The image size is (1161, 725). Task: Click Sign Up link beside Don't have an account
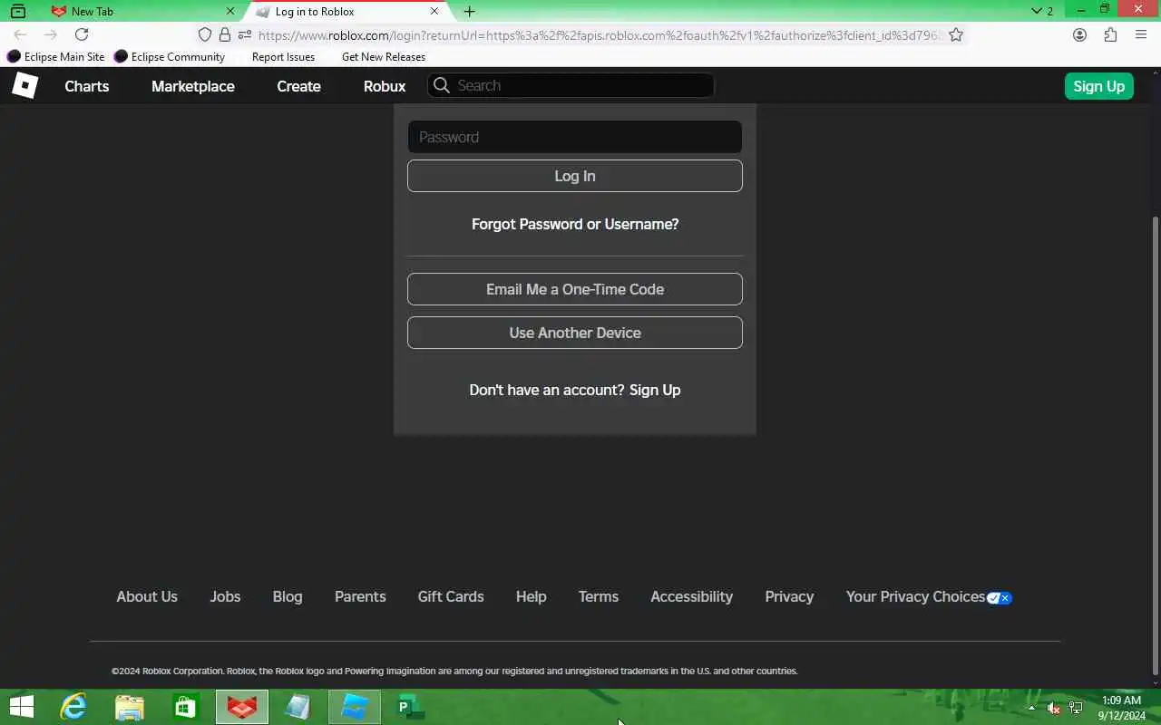(655, 390)
